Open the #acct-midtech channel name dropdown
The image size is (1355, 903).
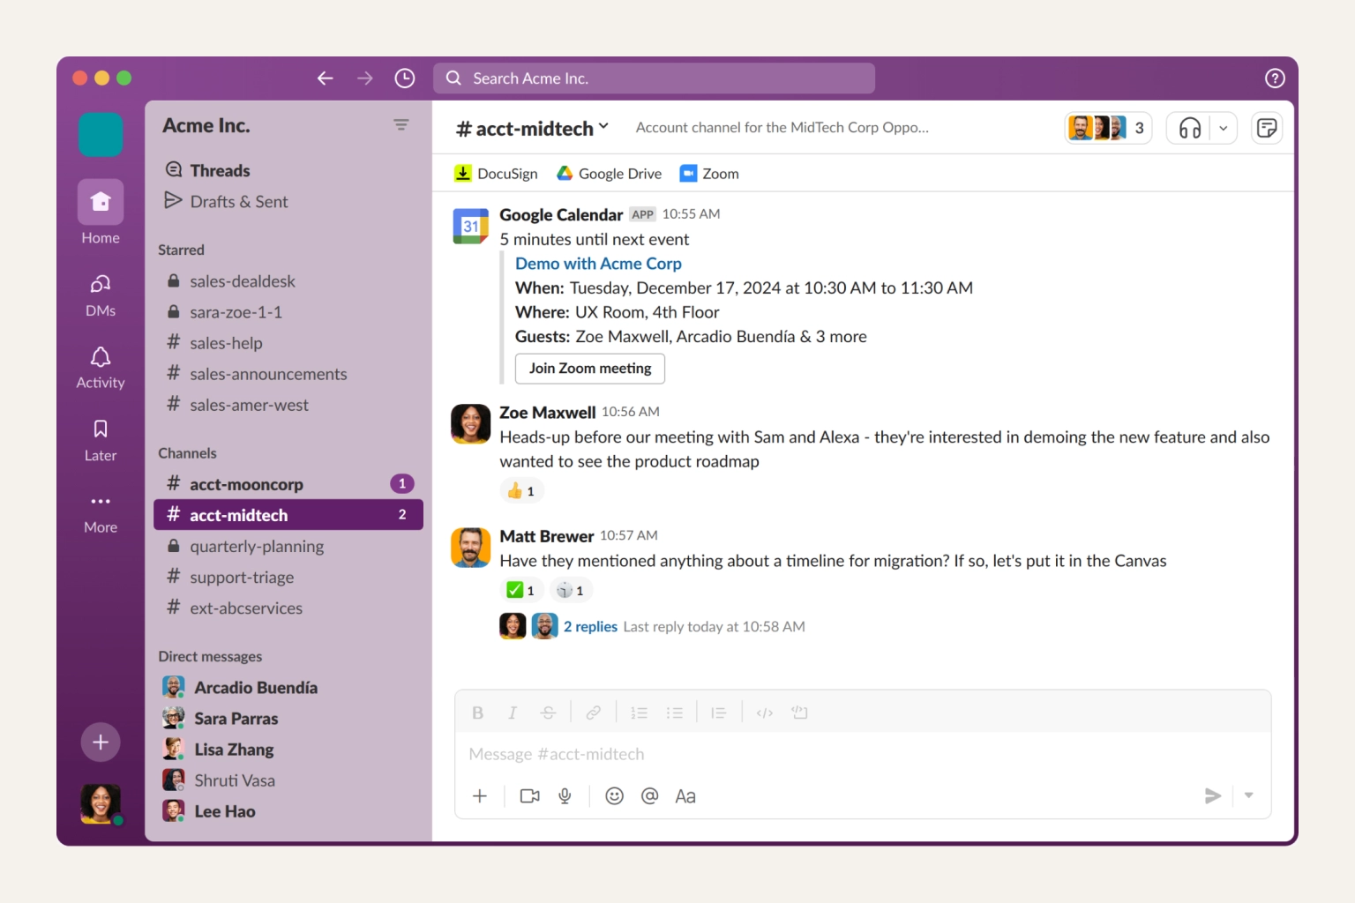[x=532, y=129]
